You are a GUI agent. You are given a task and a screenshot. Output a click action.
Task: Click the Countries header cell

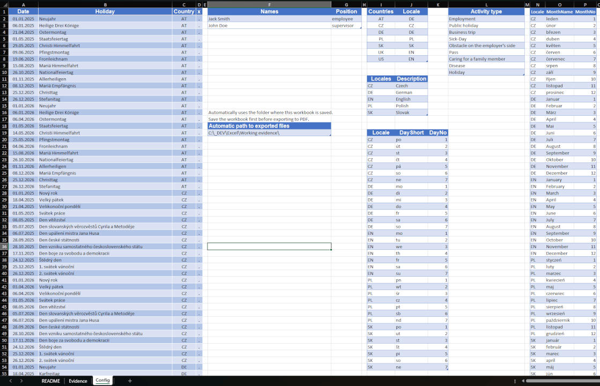tap(381, 11)
